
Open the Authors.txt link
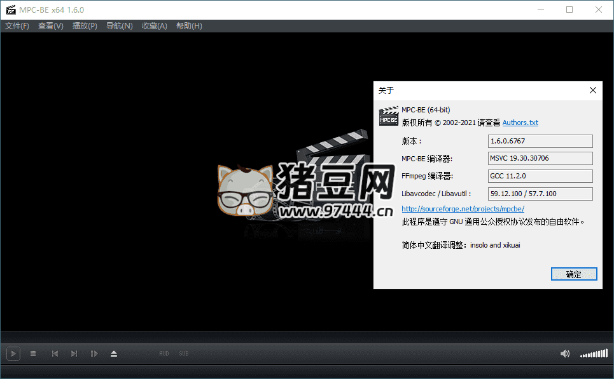point(520,123)
